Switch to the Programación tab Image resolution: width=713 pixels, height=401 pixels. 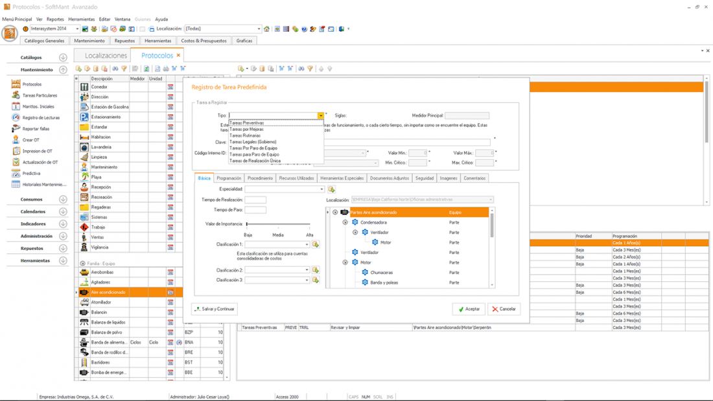229,178
